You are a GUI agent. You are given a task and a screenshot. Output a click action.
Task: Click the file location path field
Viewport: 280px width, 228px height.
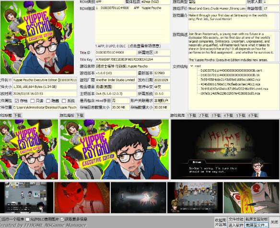pyautogui.click(x=45, y=108)
